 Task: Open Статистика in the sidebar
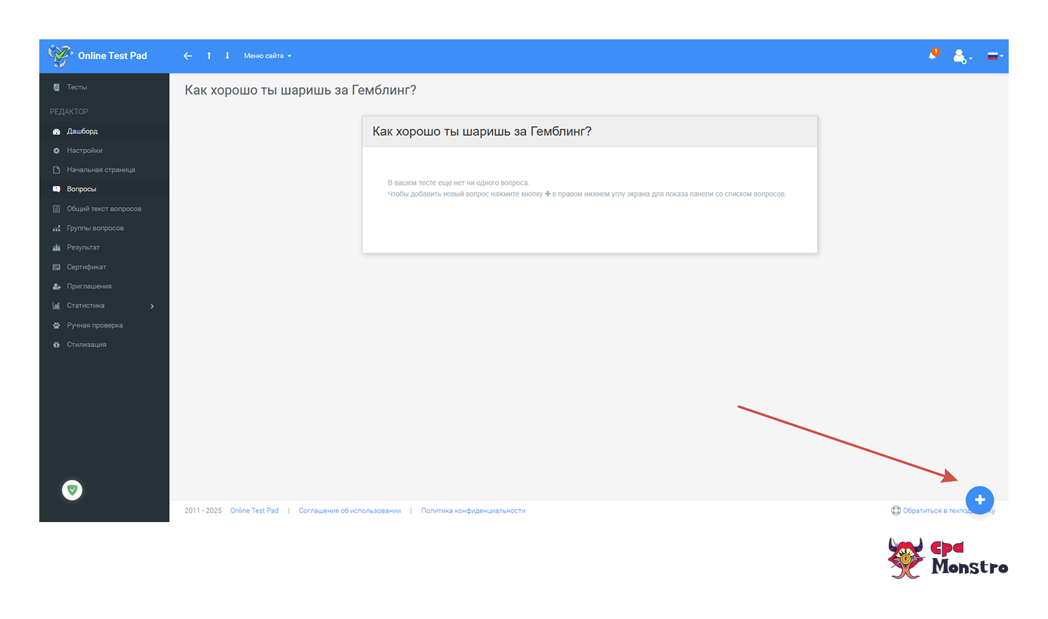[x=104, y=306]
